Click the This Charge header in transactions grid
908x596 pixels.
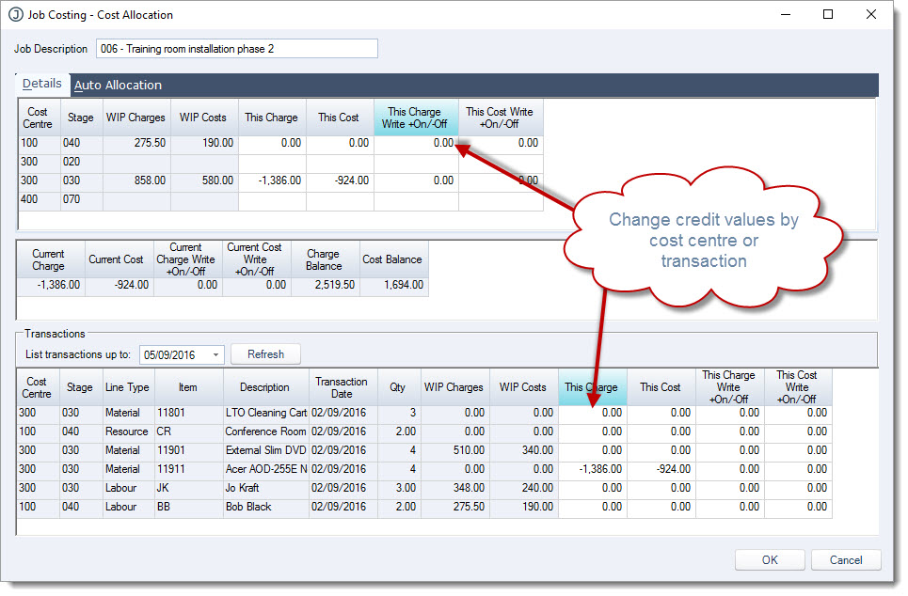pos(592,387)
